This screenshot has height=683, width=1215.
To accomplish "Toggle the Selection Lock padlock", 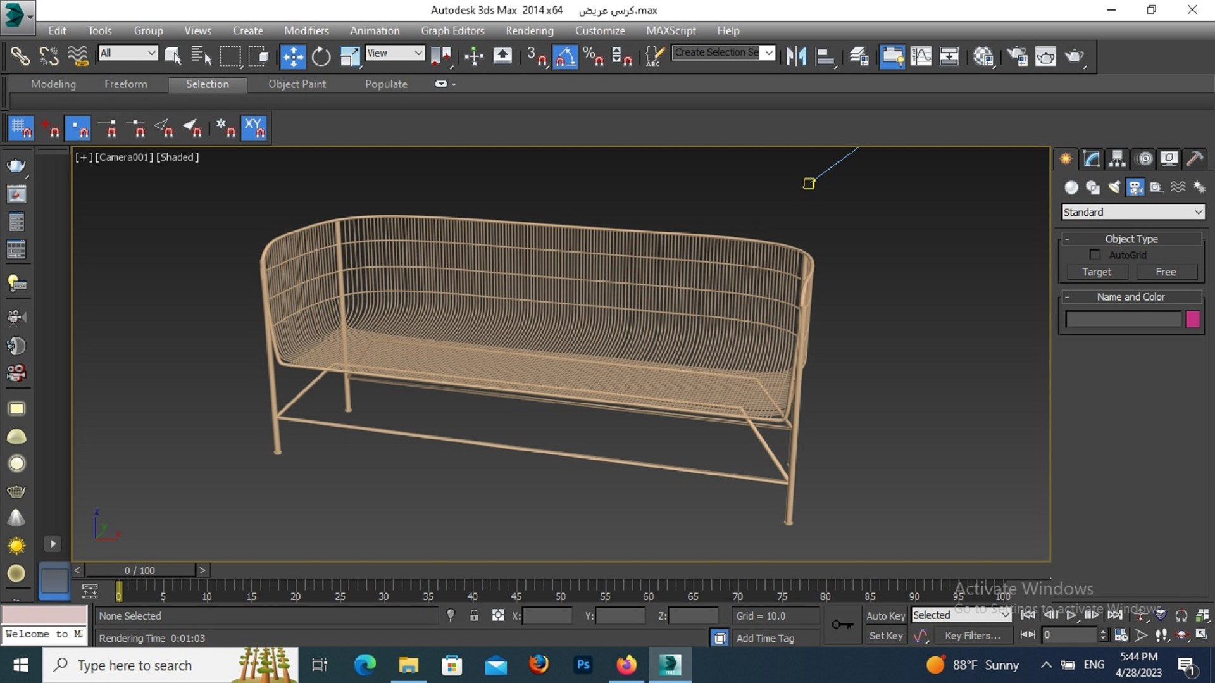I will click(x=474, y=615).
